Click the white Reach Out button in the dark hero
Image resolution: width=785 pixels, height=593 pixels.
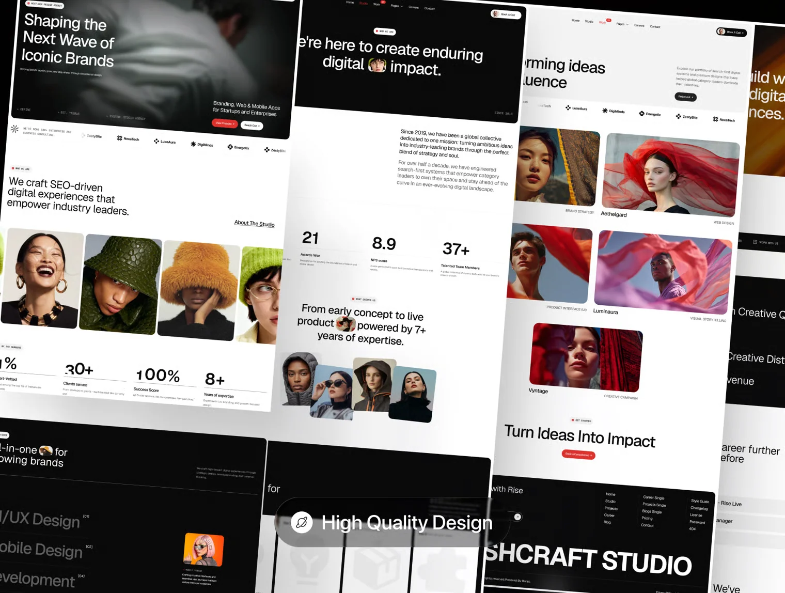[x=252, y=126]
